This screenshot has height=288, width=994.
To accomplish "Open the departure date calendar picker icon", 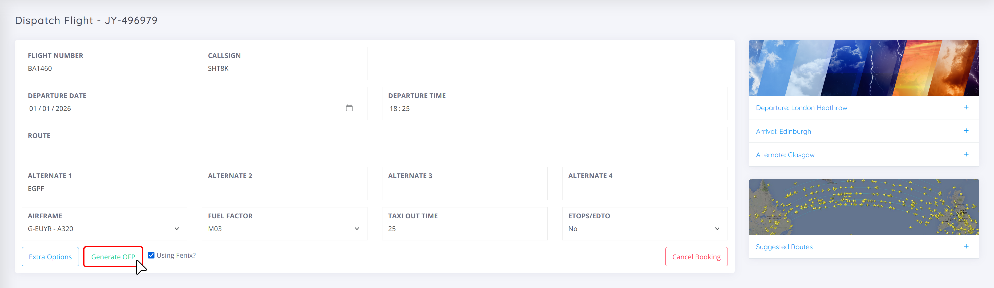I will pyautogui.click(x=349, y=108).
